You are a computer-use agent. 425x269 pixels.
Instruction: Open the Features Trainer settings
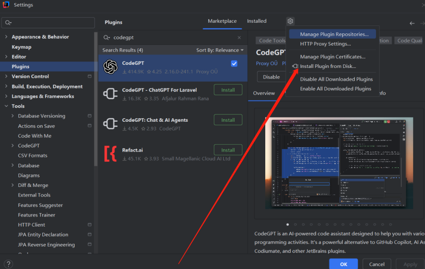point(37,215)
